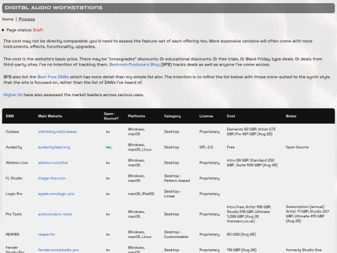337x253 pixels.
Task: Open the audacityteam.org link
Action: [54, 147]
